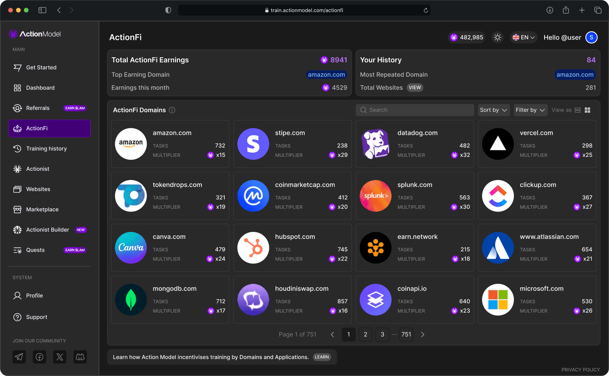Screen dimensions: 609x376
Task: Click the LEARN button in bottom banner
Action: [322, 357]
